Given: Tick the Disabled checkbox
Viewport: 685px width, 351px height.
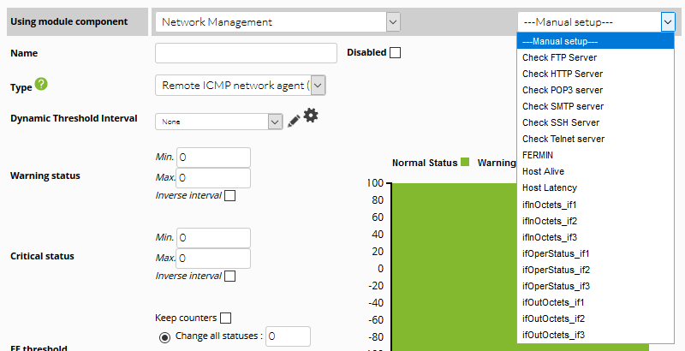Looking at the screenshot, I should (x=396, y=53).
